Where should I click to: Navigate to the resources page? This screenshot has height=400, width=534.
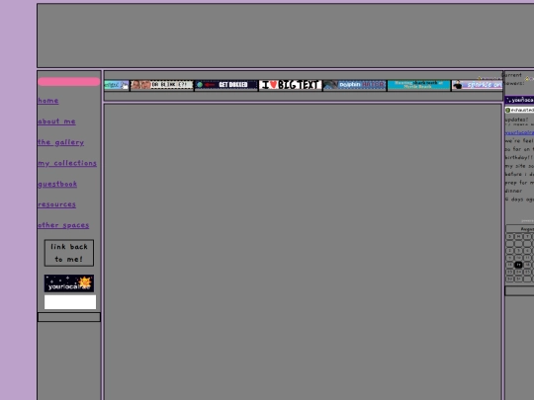(57, 204)
